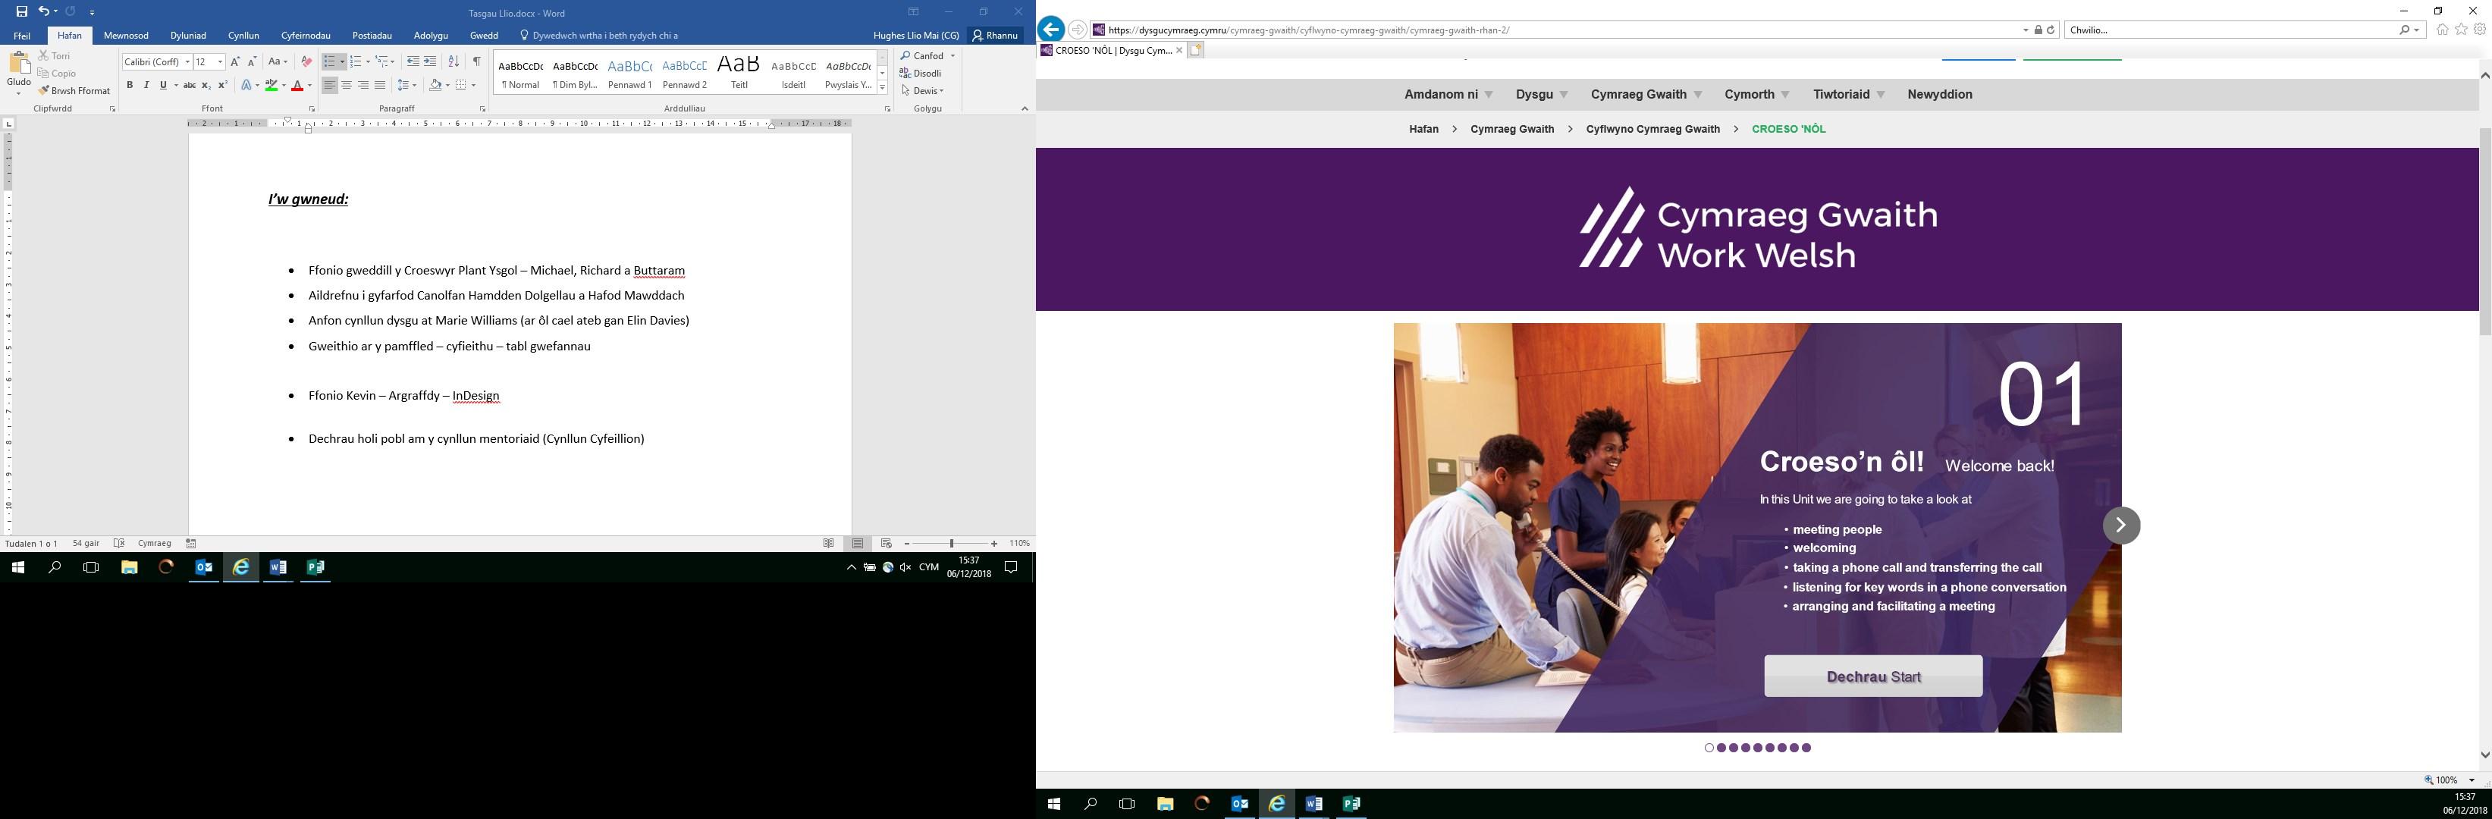Click red font colour swatch button
The width and height of the screenshot is (2492, 819).
click(297, 86)
